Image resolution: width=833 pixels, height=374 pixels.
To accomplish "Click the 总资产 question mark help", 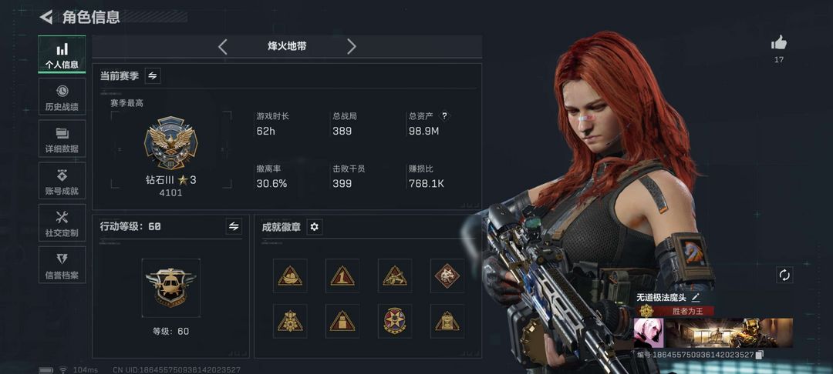I will click(445, 115).
